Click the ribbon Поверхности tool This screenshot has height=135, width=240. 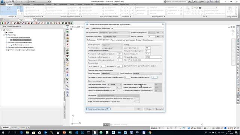(32, 10)
